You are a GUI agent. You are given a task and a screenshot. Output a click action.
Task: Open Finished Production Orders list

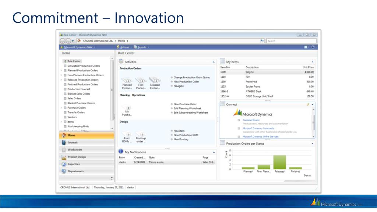point(83,84)
